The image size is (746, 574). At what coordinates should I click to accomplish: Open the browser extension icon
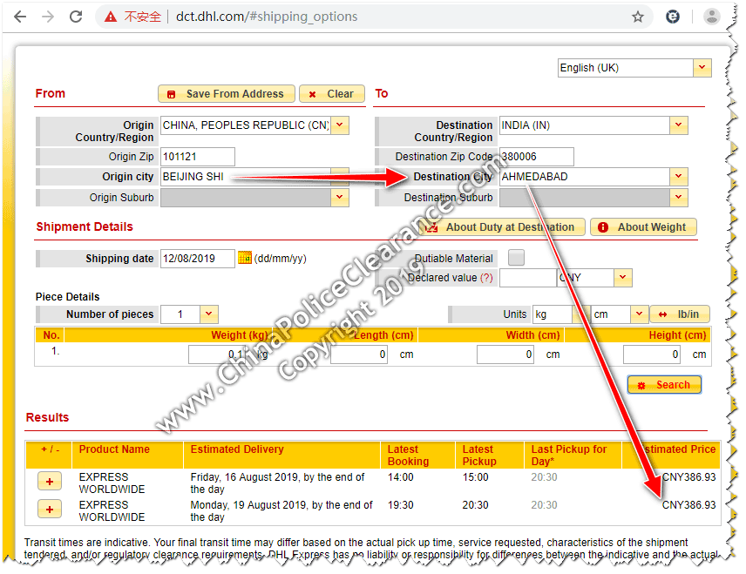pyautogui.click(x=672, y=17)
